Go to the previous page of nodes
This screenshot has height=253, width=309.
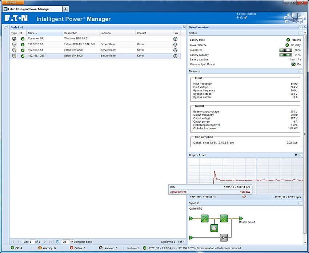[18, 242]
